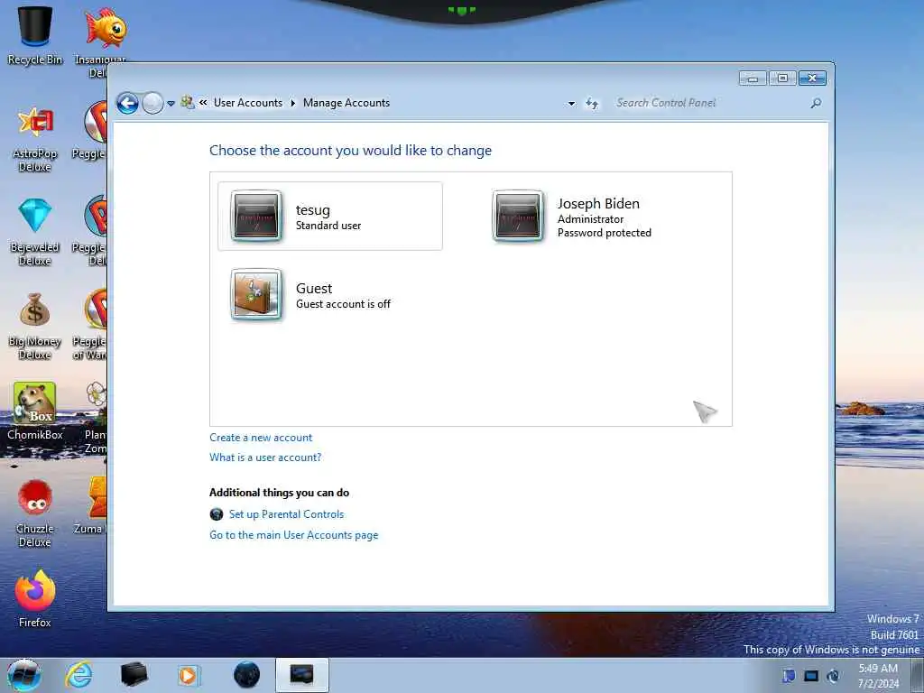924x693 pixels.
Task: Switch to the active Control Panel taskbar button
Action: (301, 675)
